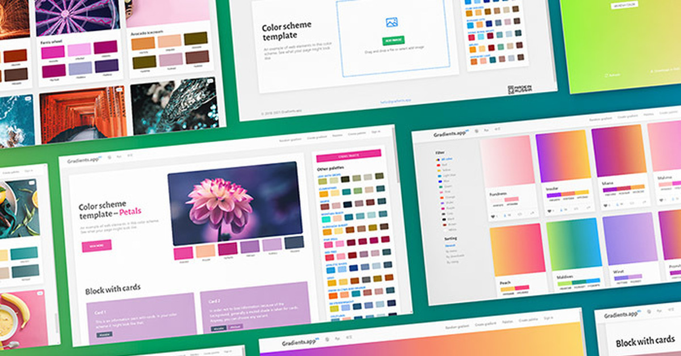The height and width of the screenshot is (356, 681).
Task: Open Palettes in the Petals window menu
Action: [337, 135]
